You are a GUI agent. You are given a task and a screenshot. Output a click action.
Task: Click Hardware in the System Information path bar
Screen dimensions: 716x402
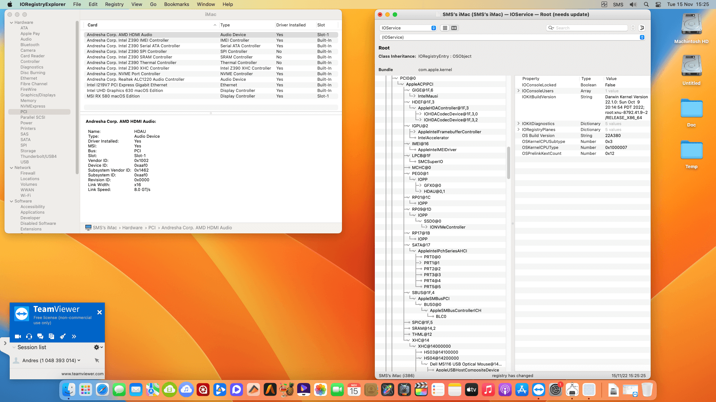pyautogui.click(x=132, y=228)
